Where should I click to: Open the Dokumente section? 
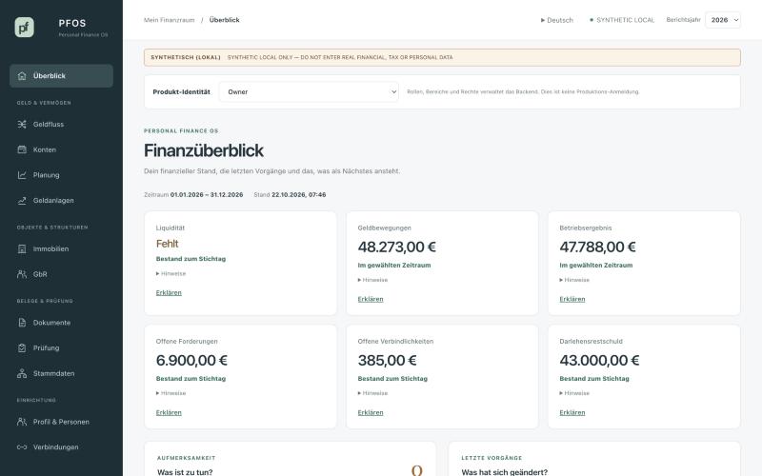pyautogui.click(x=61, y=323)
